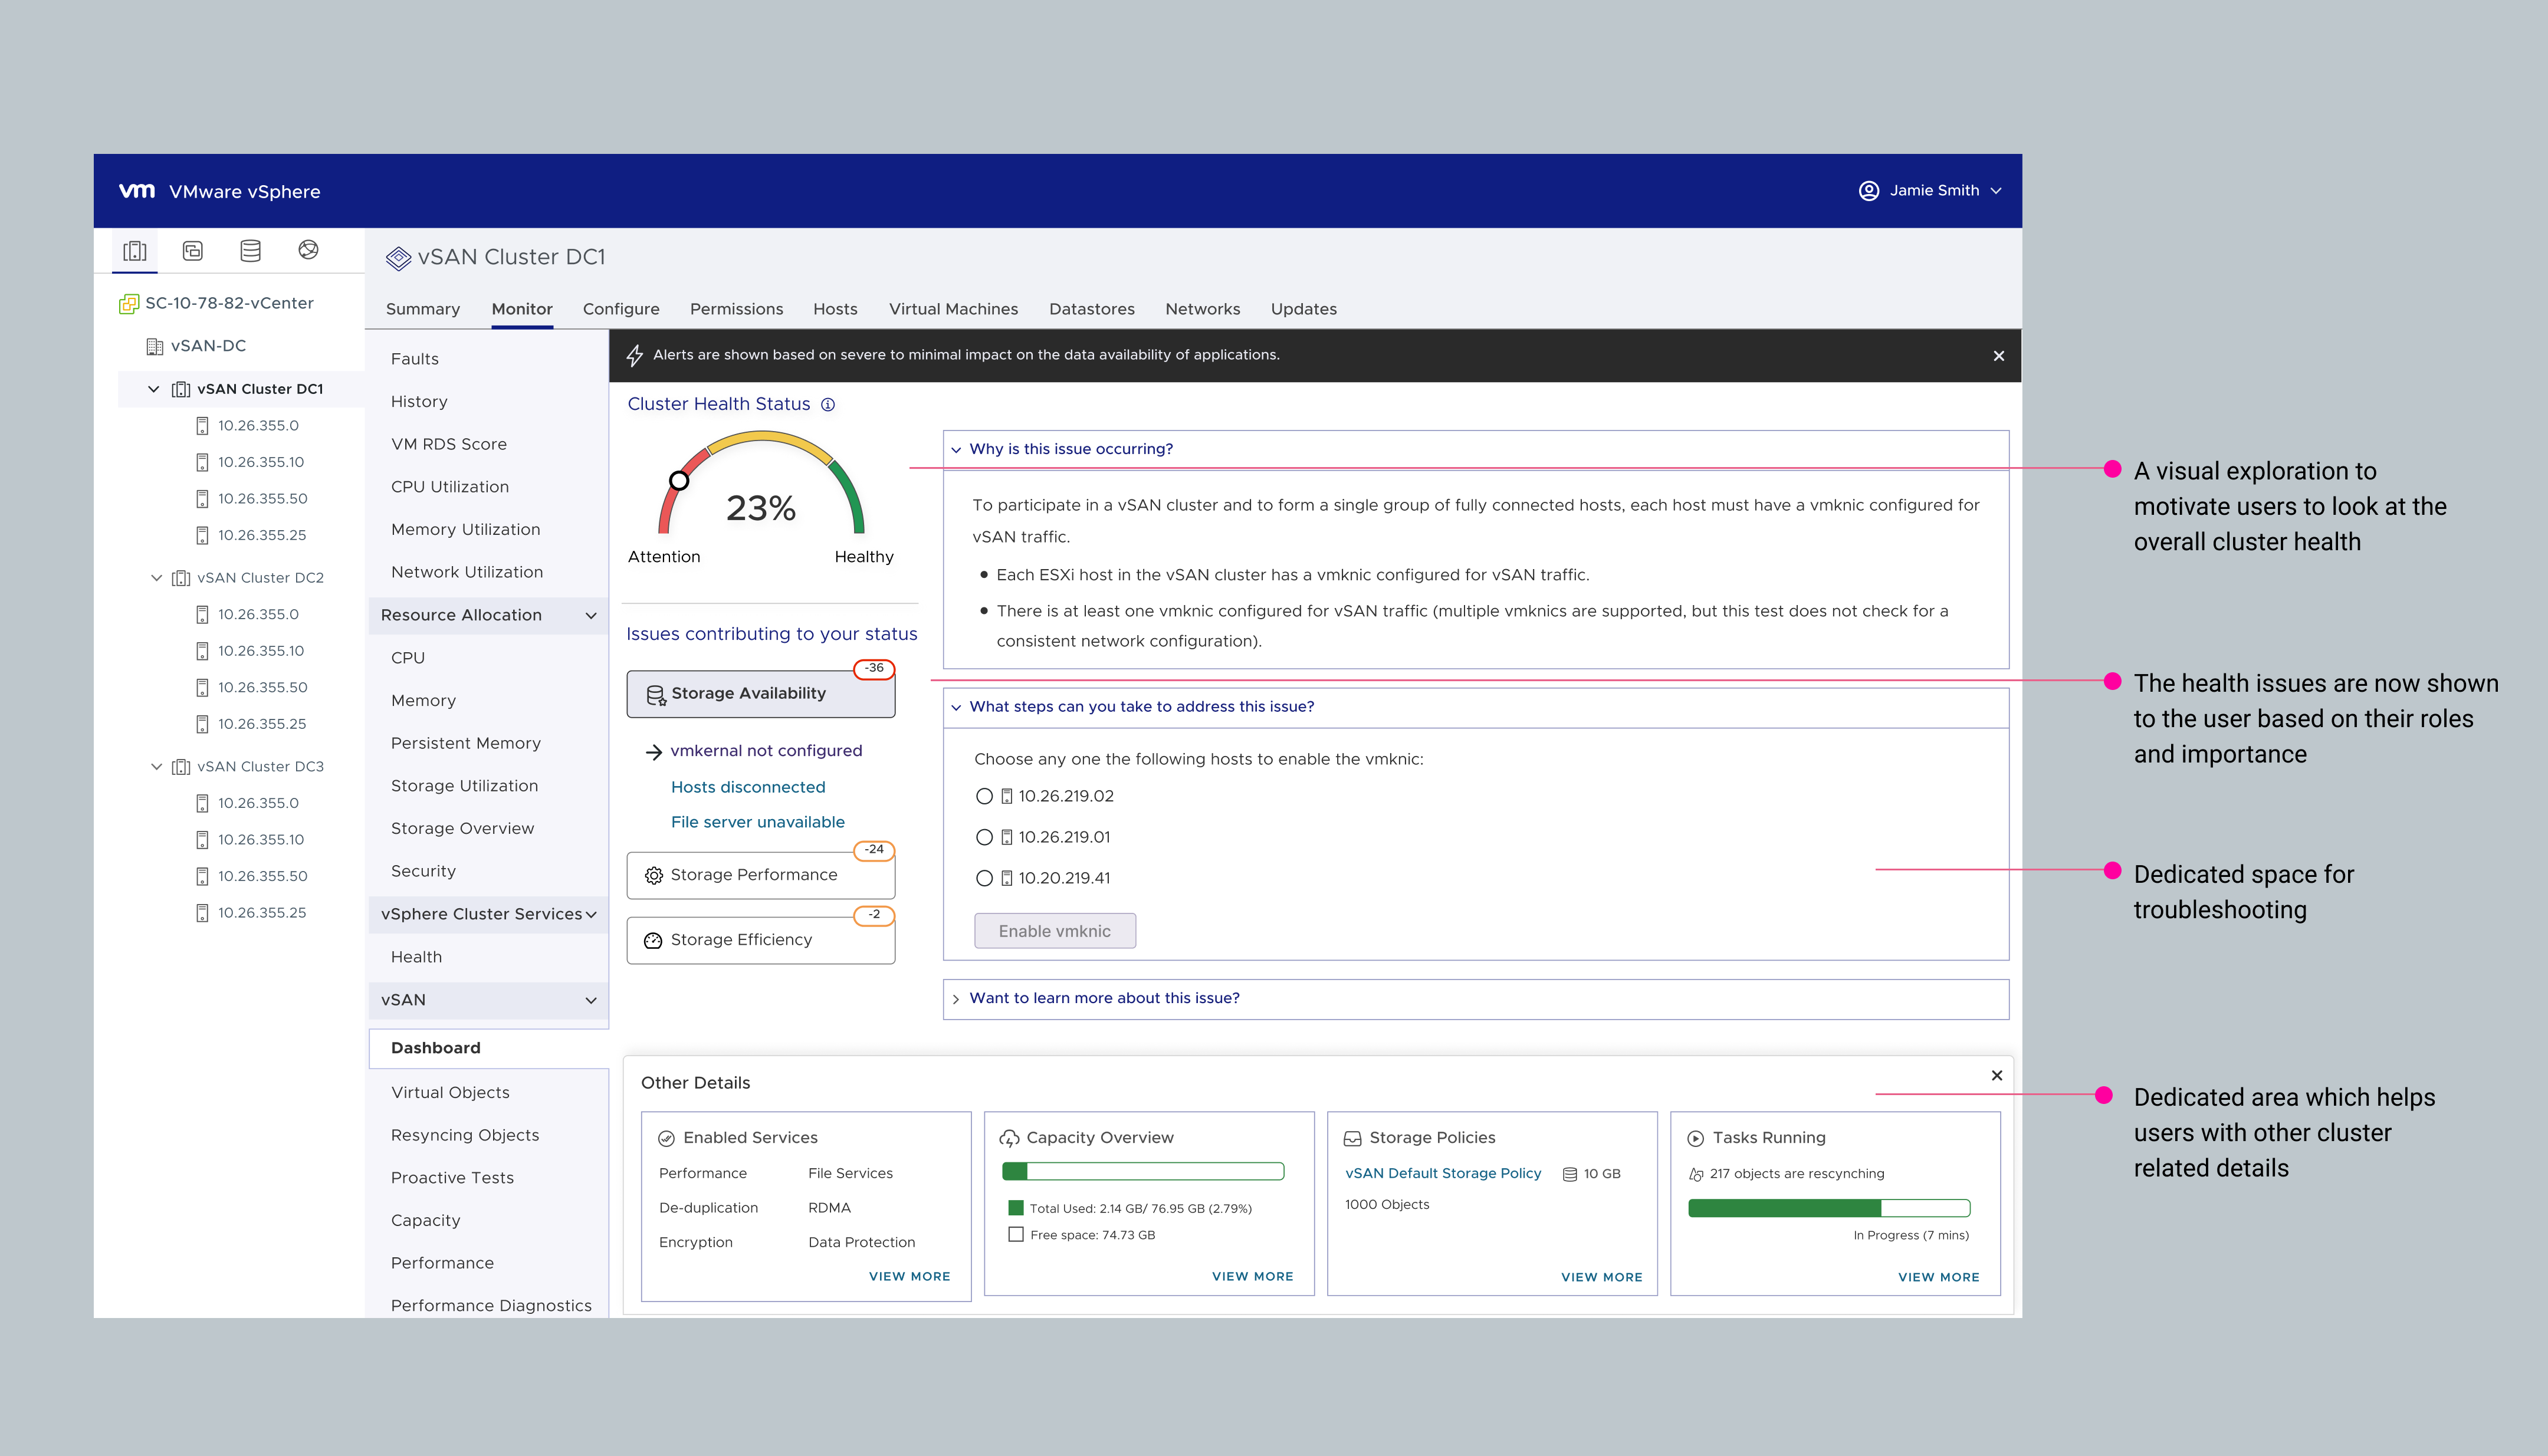This screenshot has width=2548, height=1456.
Task: Click the resyncing objects icon
Action: click(x=1696, y=1175)
